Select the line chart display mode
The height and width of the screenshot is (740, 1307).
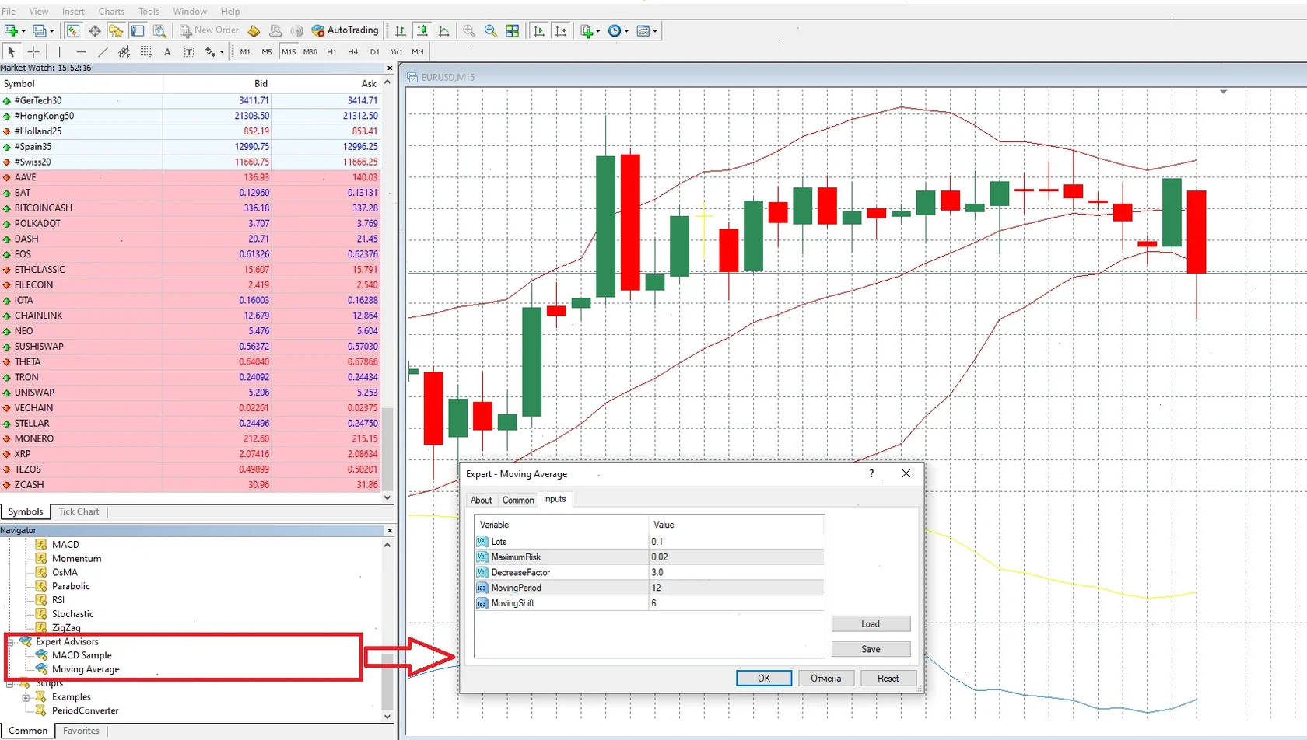point(443,30)
